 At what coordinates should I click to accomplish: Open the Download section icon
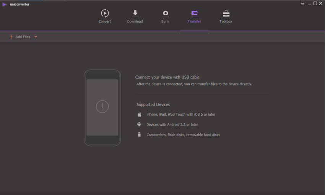135,13
